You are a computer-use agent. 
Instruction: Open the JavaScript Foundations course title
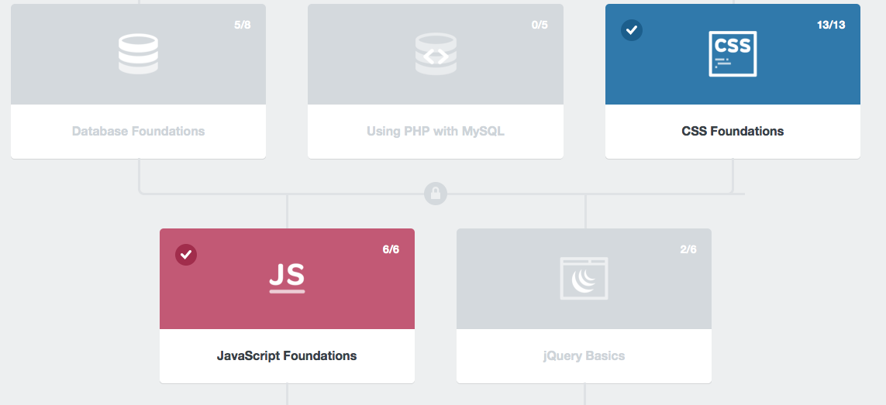coord(287,356)
